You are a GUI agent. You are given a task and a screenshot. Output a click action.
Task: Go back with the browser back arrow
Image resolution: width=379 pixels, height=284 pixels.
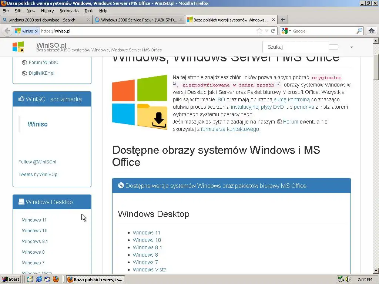pyautogui.click(x=7, y=31)
